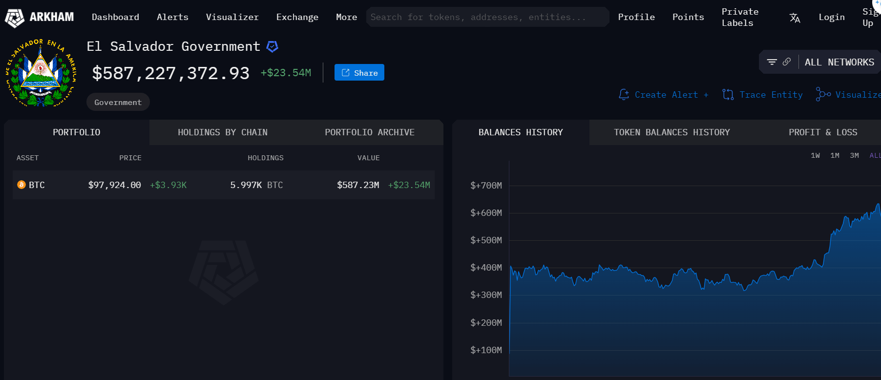Open Private Labels
Viewport: 881px width, 380px height.
point(740,17)
